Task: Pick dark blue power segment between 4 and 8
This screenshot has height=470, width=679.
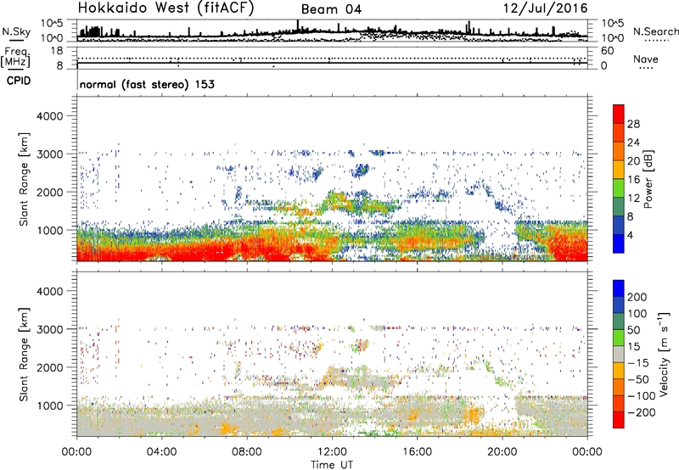Action: [x=619, y=225]
